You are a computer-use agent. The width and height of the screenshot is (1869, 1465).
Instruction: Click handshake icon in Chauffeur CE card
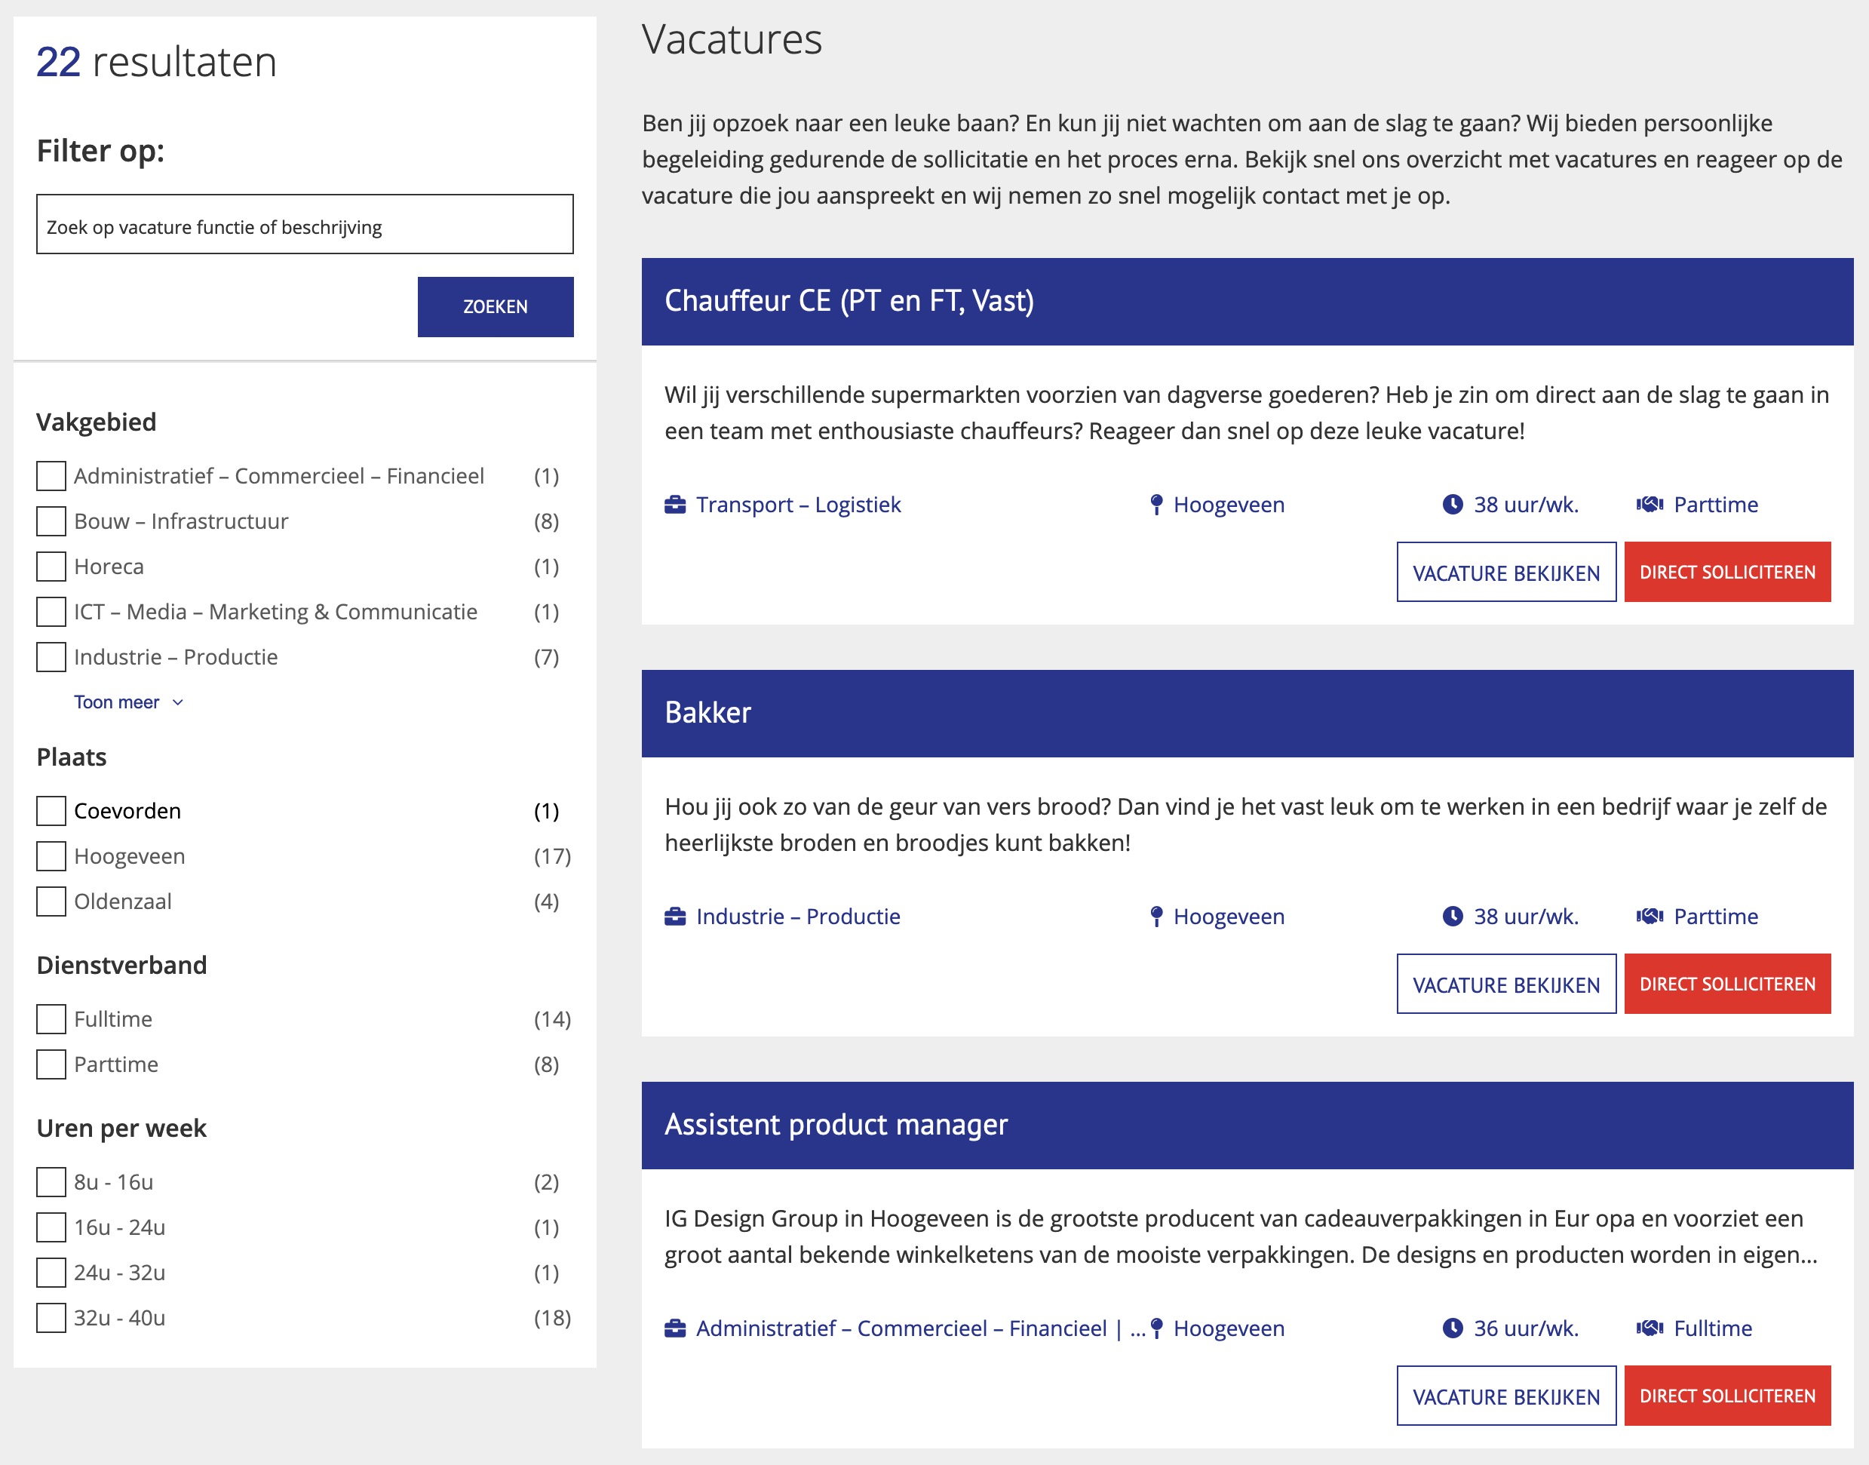click(x=1650, y=505)
